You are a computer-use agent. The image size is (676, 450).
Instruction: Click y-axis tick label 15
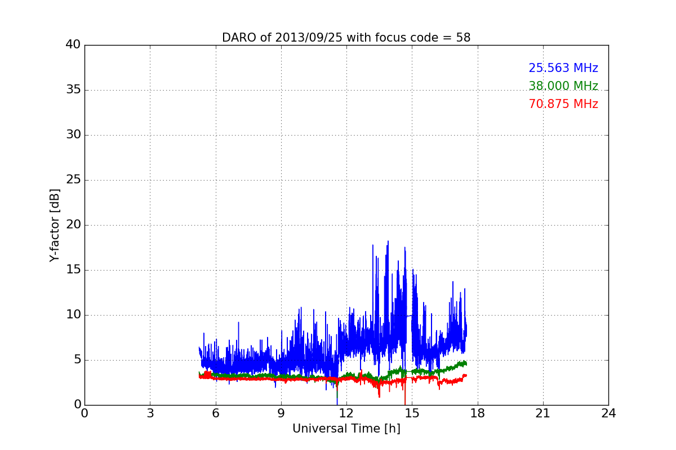(x=73, y=270)
